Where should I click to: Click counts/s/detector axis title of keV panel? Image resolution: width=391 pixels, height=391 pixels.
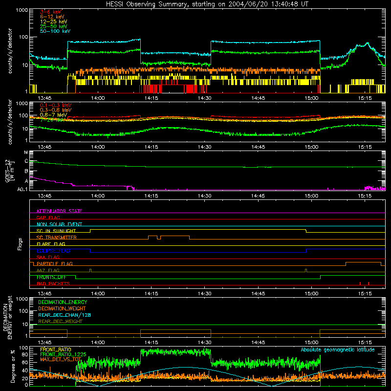pos(10,51)
